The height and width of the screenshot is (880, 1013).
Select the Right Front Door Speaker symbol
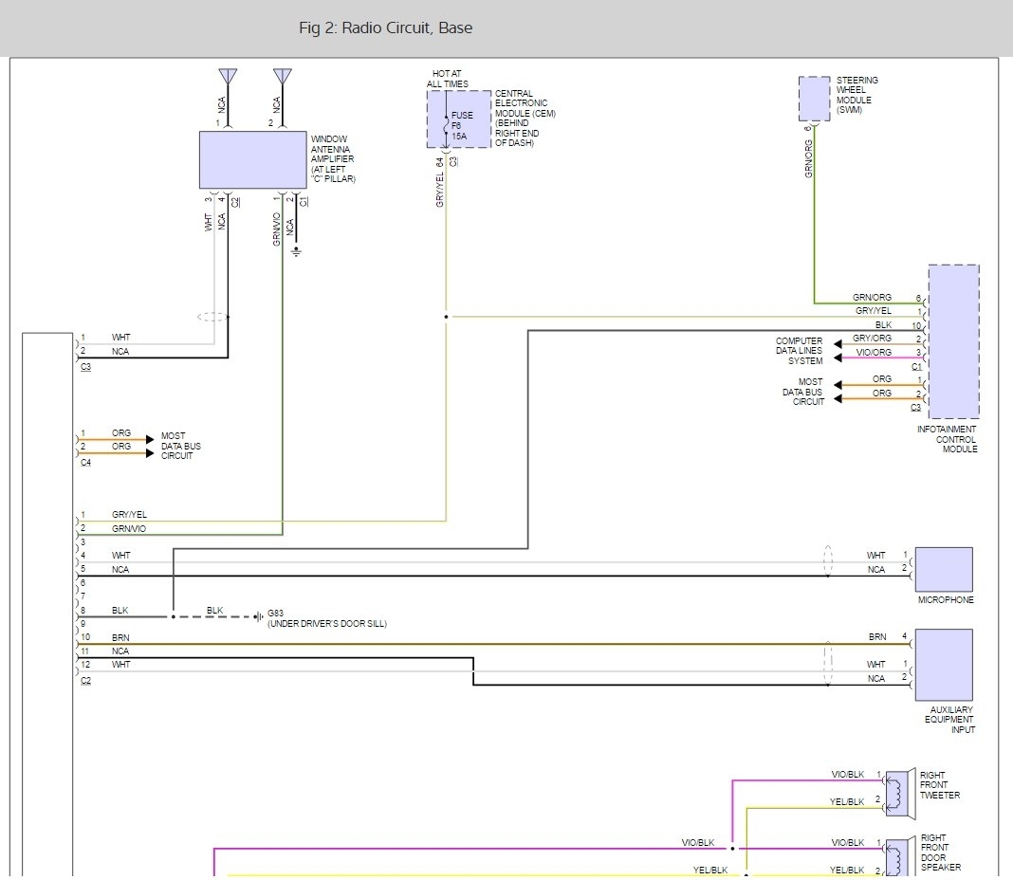tap(898, 857)
